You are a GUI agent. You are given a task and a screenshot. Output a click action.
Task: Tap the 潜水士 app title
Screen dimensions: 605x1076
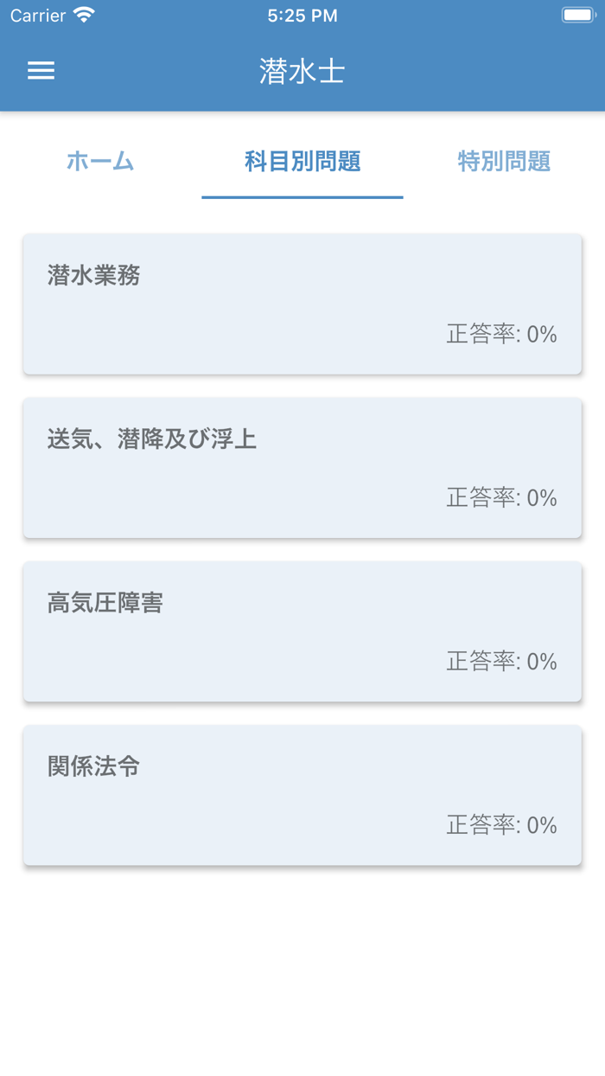(x=302, y=71)
